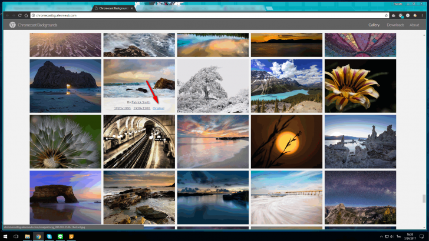
Task: Open the swirling water rocks thumbnail
Action: [139, 45]
